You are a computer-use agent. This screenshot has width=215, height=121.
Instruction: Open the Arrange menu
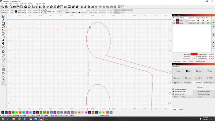click(16, 4)
